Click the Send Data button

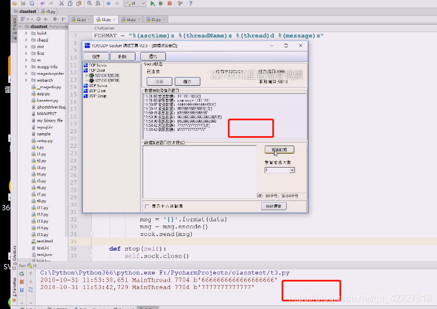tap(279, 150)
